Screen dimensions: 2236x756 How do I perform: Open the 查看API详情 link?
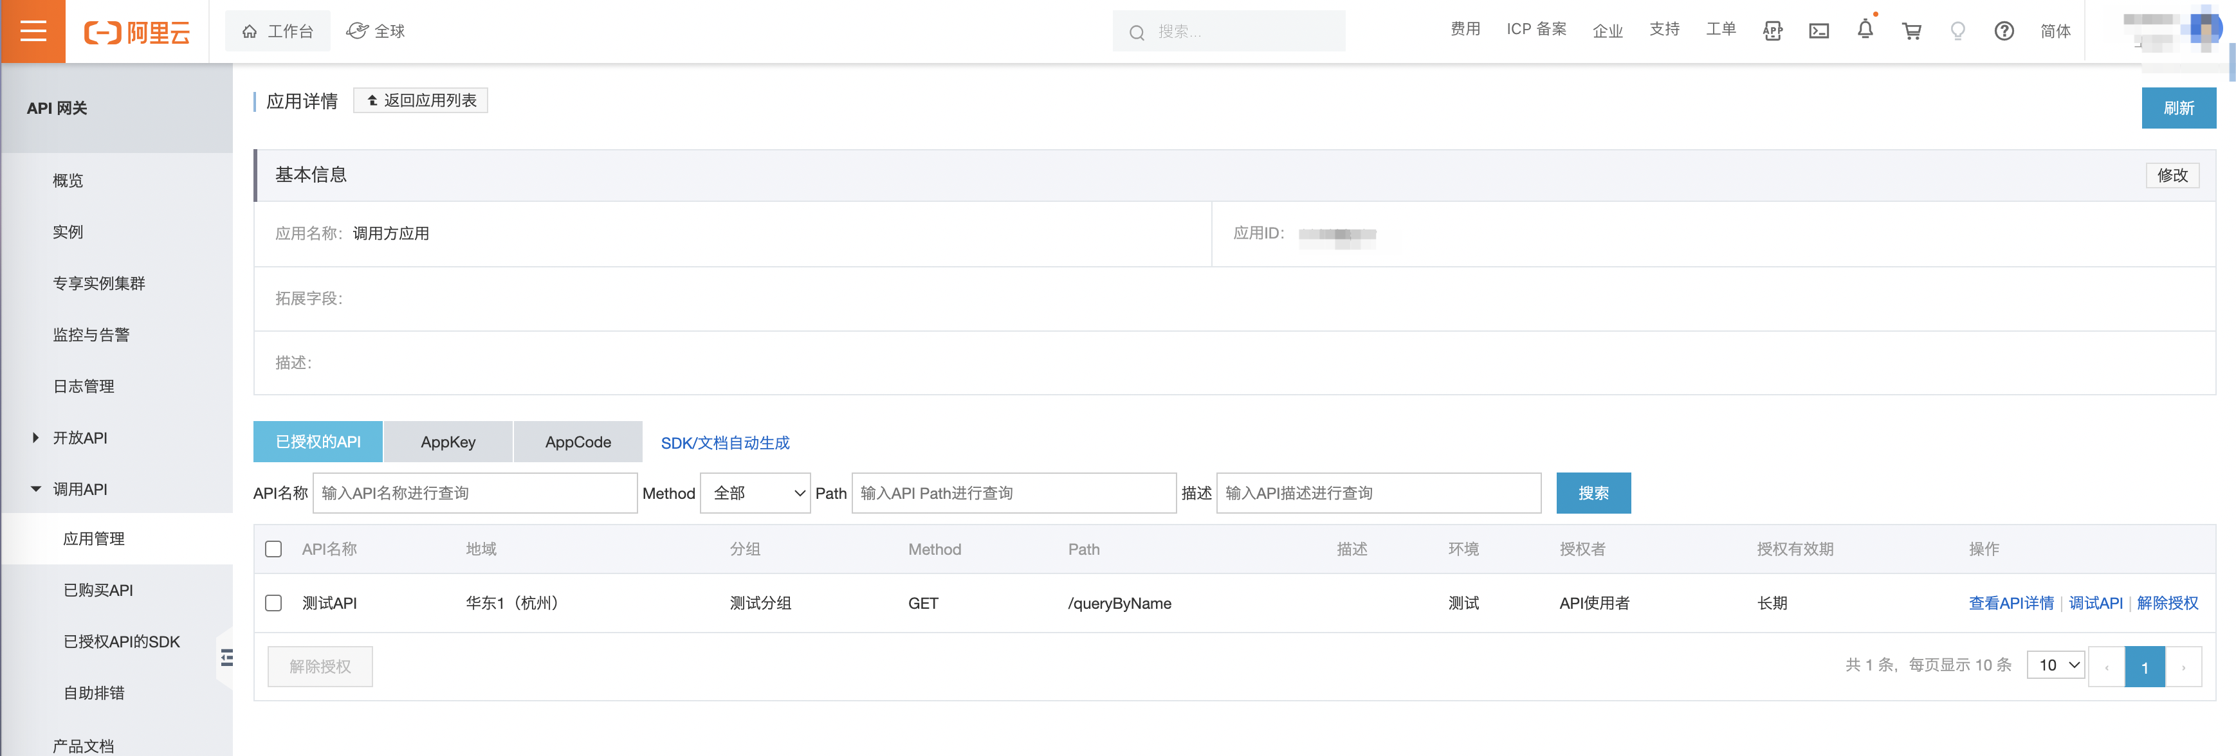[x=2010, y=602]
